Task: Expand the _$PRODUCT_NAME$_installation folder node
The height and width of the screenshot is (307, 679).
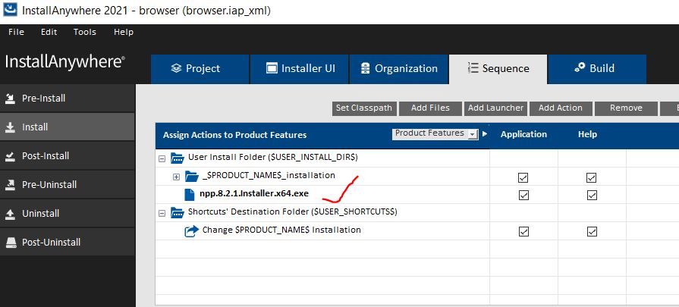Action: (176, 177)
